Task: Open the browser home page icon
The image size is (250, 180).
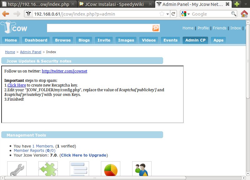Action: point(244,14)
